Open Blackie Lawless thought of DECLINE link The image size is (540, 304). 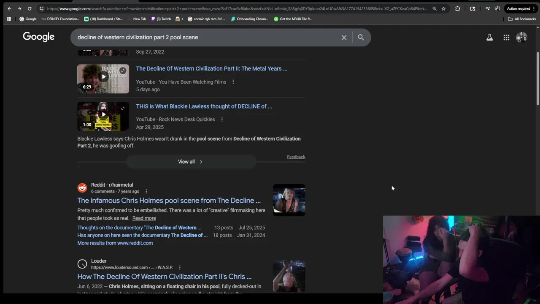click(x=204, y=106)
